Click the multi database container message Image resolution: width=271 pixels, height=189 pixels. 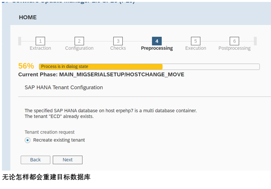click(111, 110)
